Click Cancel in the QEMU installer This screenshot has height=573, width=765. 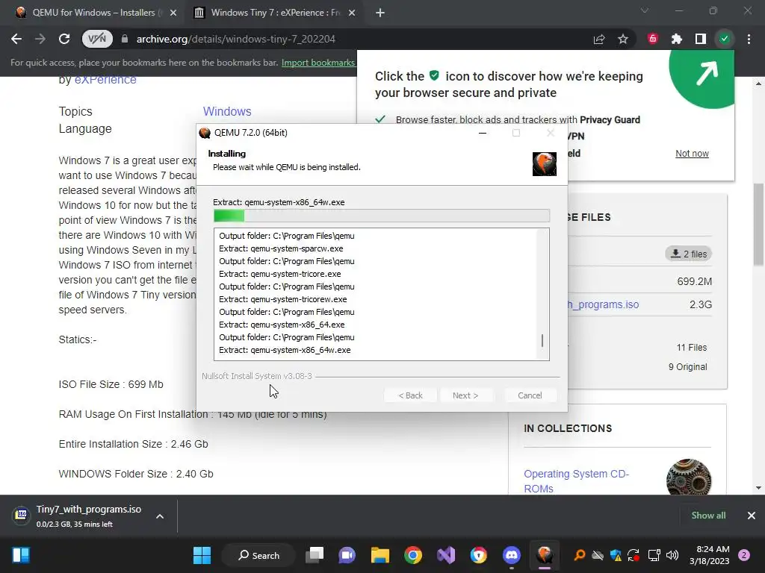pos(530,395)
